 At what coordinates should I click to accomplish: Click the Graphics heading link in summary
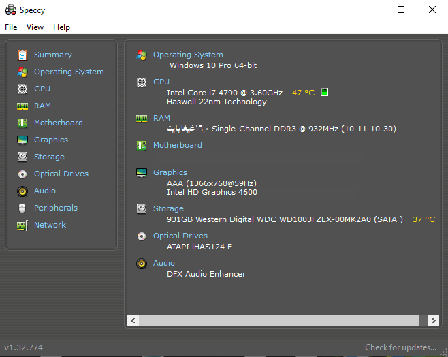tap(170, 172)
